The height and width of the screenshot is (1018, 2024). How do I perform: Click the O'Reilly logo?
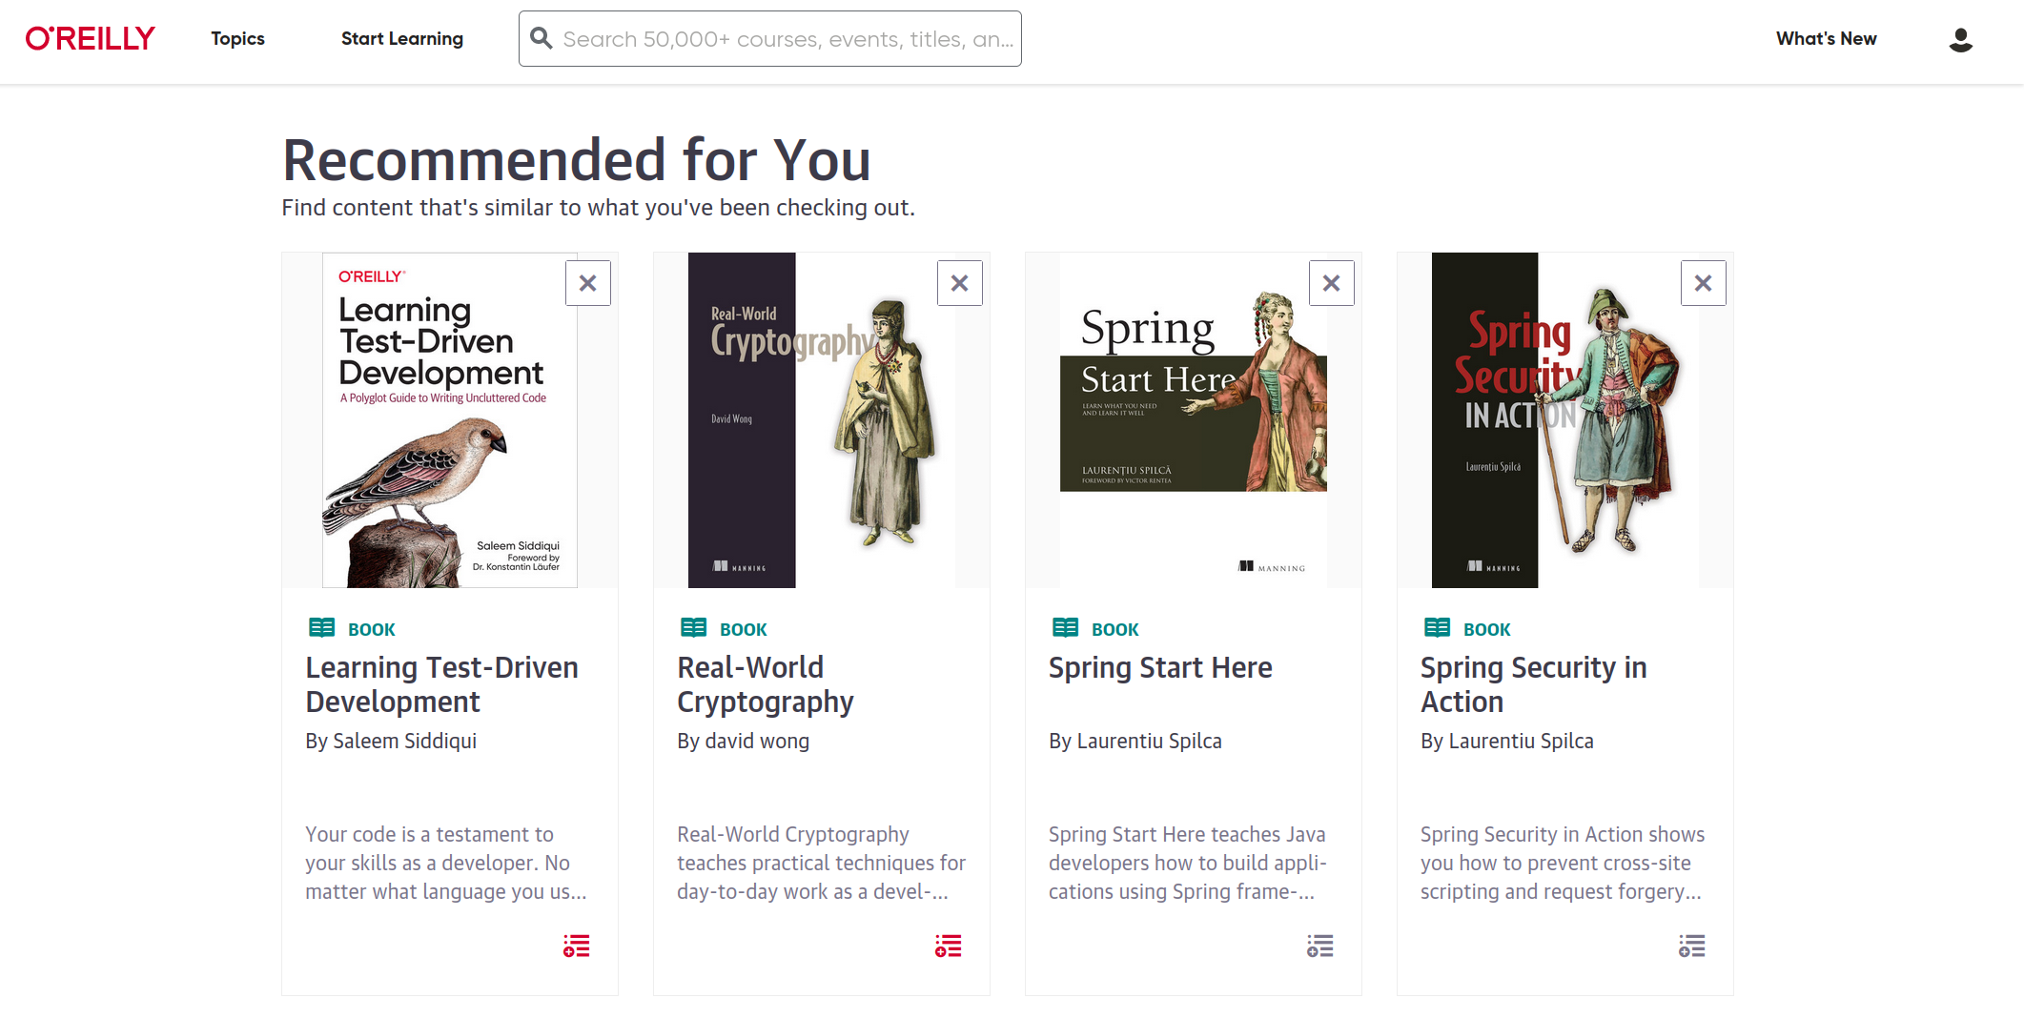point(91,39)
